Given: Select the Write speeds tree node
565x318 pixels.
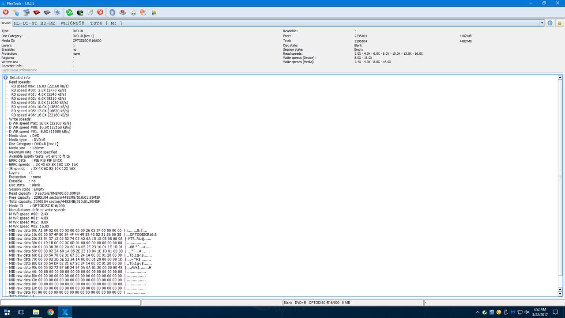Looking at the screenshot, I should 19,119.
